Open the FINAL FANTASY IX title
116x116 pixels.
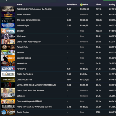coord(25,74)
